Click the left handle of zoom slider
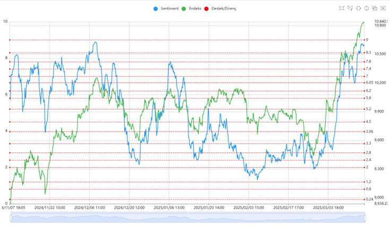Screen dimensions: 390x226 [x=11, y=218]
